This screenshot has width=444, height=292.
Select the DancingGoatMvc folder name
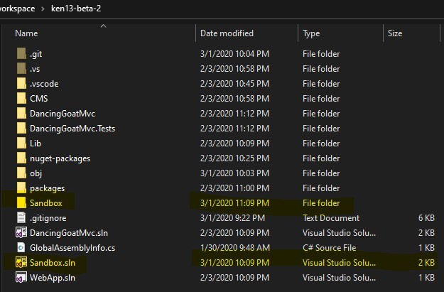[63, 114]
